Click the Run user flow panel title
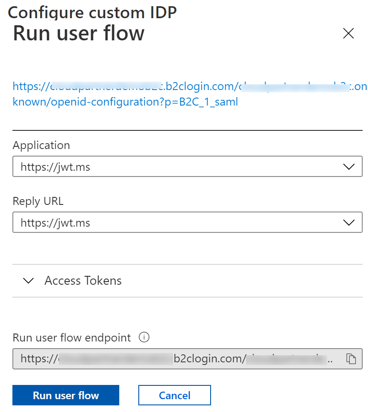 pos(78,34)
